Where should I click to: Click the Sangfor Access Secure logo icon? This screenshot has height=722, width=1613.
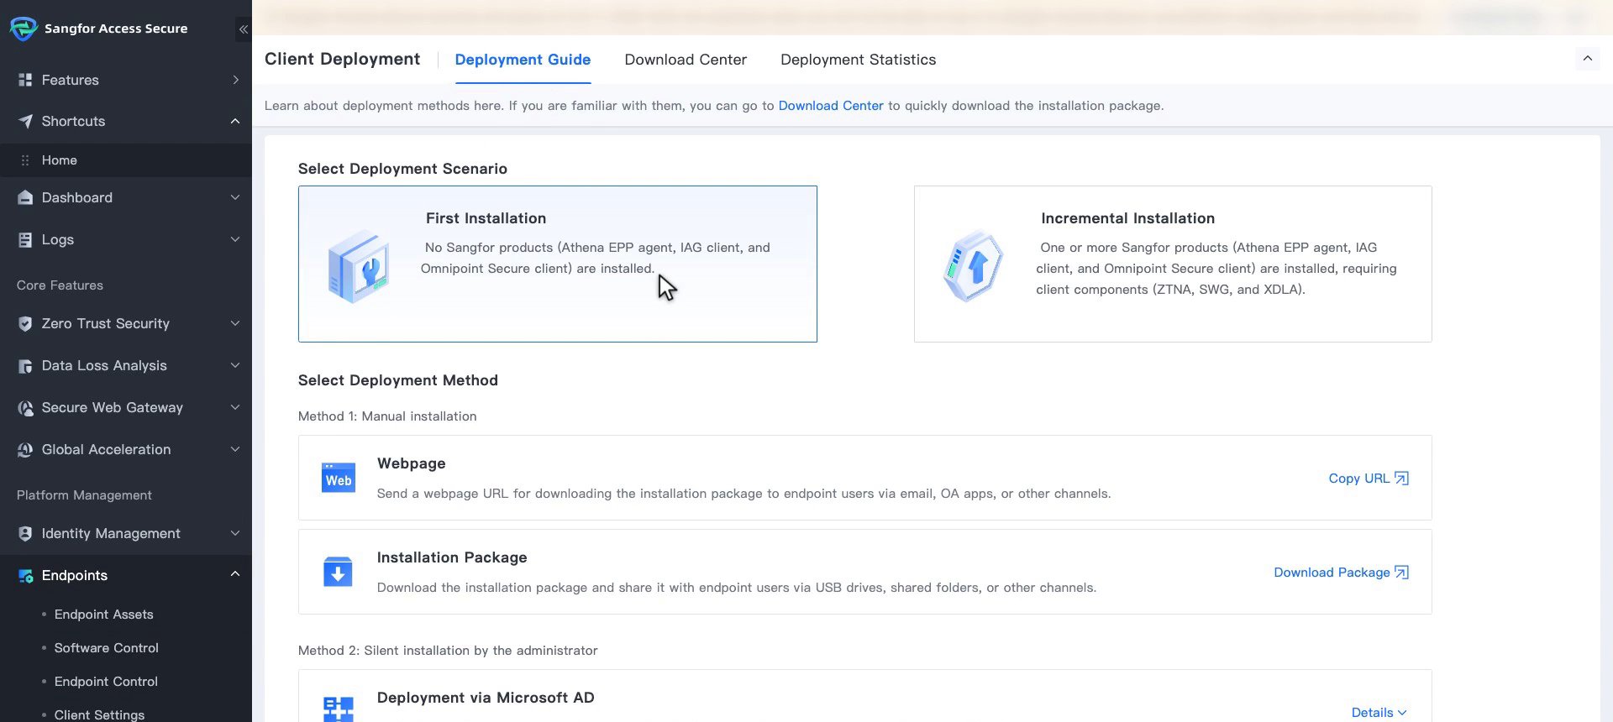click(24, 29)
